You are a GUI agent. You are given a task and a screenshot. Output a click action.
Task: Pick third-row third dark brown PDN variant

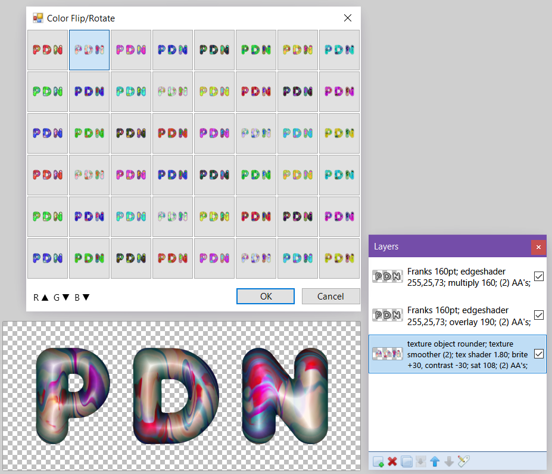[x=131, y=133]
